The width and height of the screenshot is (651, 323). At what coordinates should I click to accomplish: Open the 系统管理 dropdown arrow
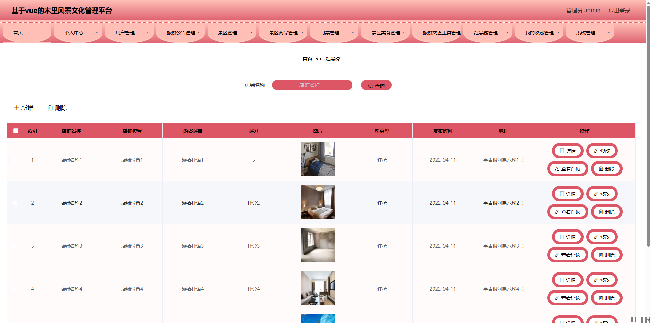[x=609, y=33]
